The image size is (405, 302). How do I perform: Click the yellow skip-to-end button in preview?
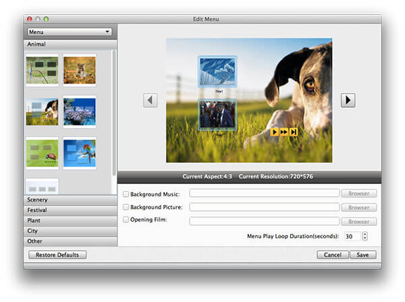pyautogui.click(x=294, y=132)
